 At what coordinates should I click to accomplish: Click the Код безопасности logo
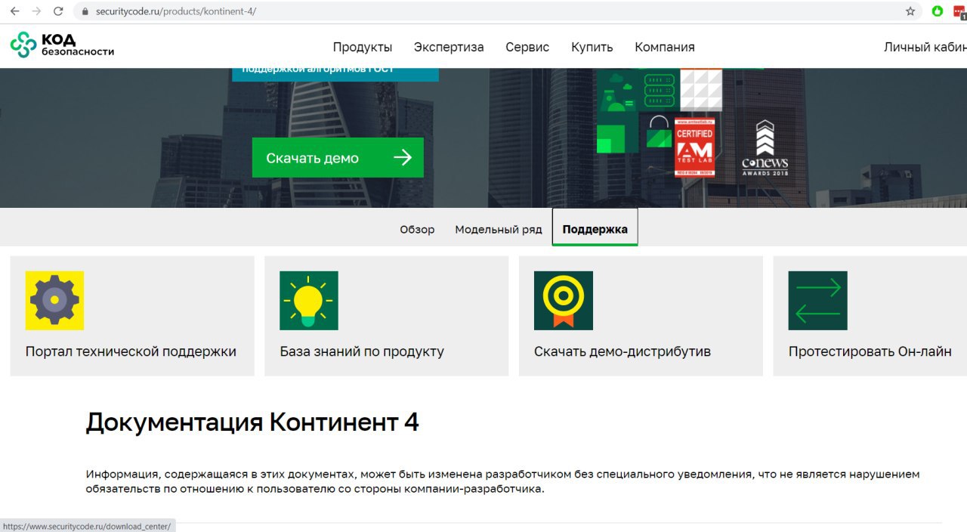[62, 45]
